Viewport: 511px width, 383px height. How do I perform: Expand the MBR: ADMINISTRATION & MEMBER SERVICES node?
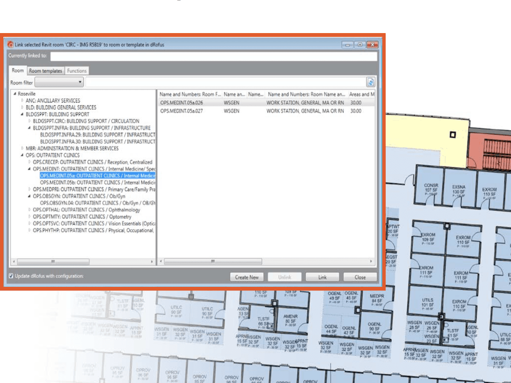[23, 149]
